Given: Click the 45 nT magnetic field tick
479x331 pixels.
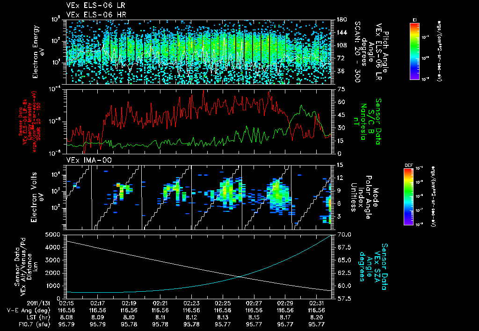Looking at the screenshot, I should 341,115.
